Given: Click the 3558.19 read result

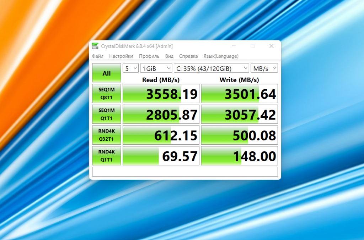Looking at the screenshot, I should [x=161, y=94].
